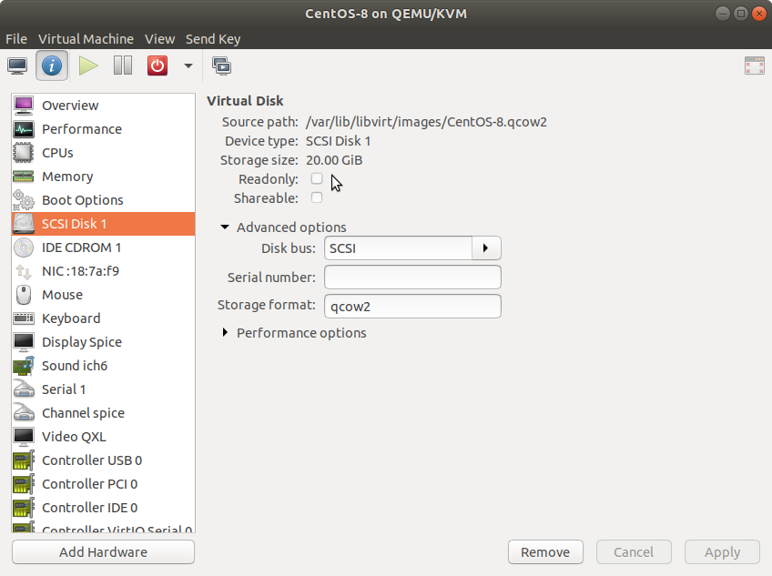Image resolution: width=772 pixels, height=576 pixels.
Task: Open the File menu
Action: pos(16,39)
